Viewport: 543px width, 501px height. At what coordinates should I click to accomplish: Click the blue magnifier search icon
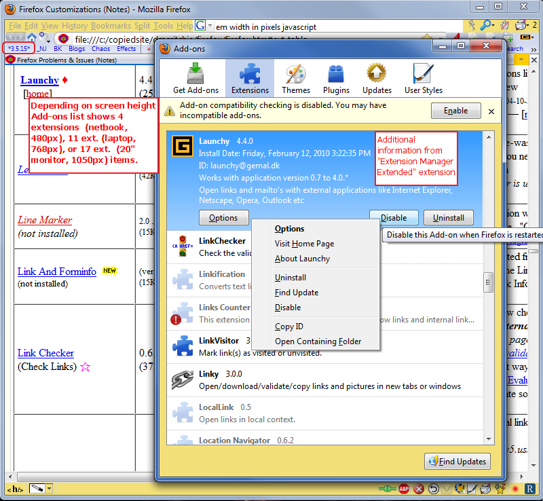486,25
